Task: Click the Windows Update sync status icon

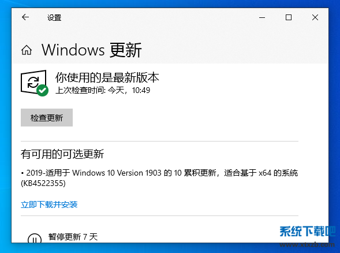Action: (33, 82)
